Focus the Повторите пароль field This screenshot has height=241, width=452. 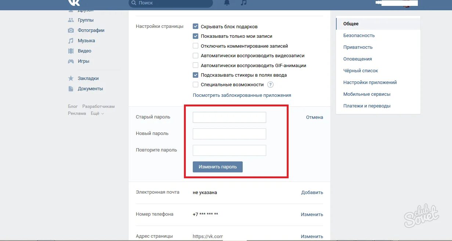pyautogui.click(x=229, y=150)
